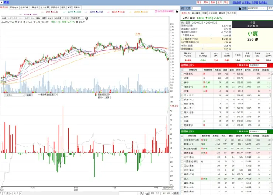This screenshot has height=195, width=273.
Task: Click the question mark beside 佔股本比重
Action: 203,46
